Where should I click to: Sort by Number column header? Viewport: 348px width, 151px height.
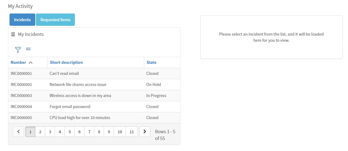click(18, 62)
